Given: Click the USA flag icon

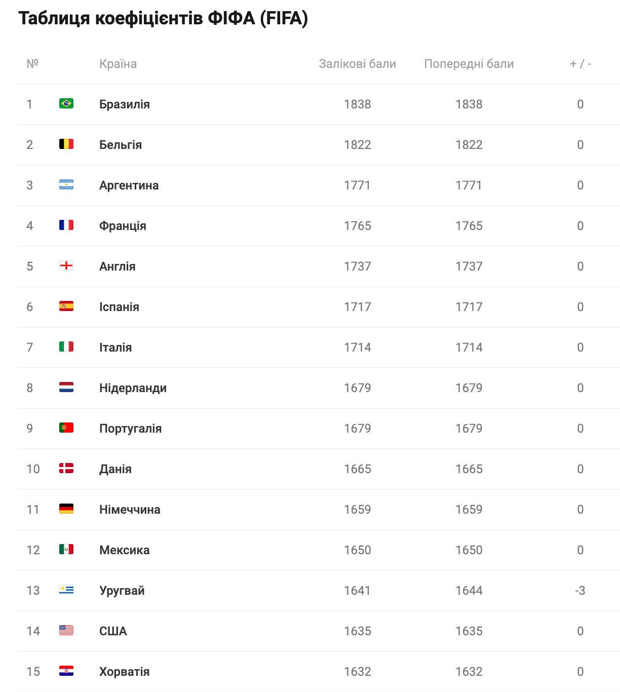Looking at the screenshot, I should (66, 630).
